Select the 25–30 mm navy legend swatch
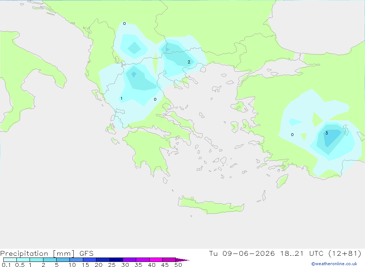 [116, 260]
